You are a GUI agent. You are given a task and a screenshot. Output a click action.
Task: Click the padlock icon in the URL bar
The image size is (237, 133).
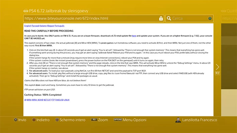(161, 18)
